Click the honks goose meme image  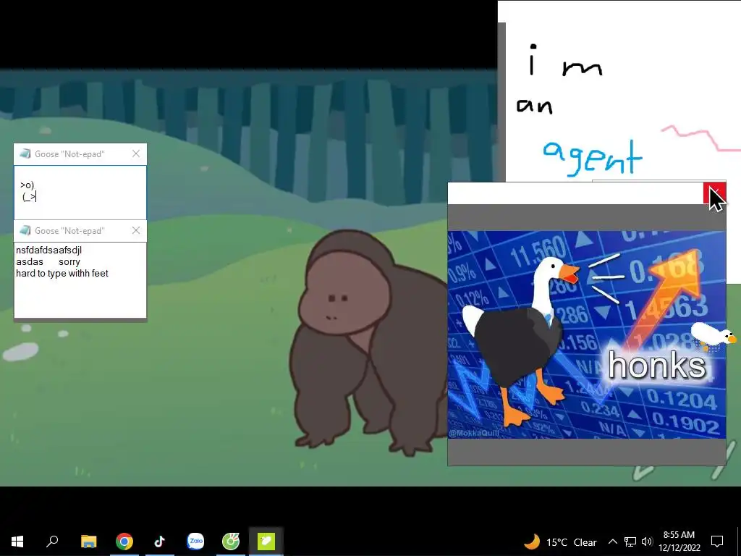(x=586, y=334)
